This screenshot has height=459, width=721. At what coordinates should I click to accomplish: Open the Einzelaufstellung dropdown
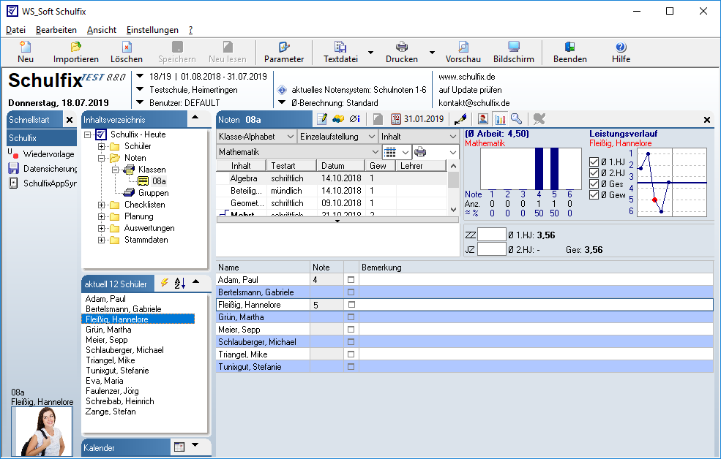point(337,137)
